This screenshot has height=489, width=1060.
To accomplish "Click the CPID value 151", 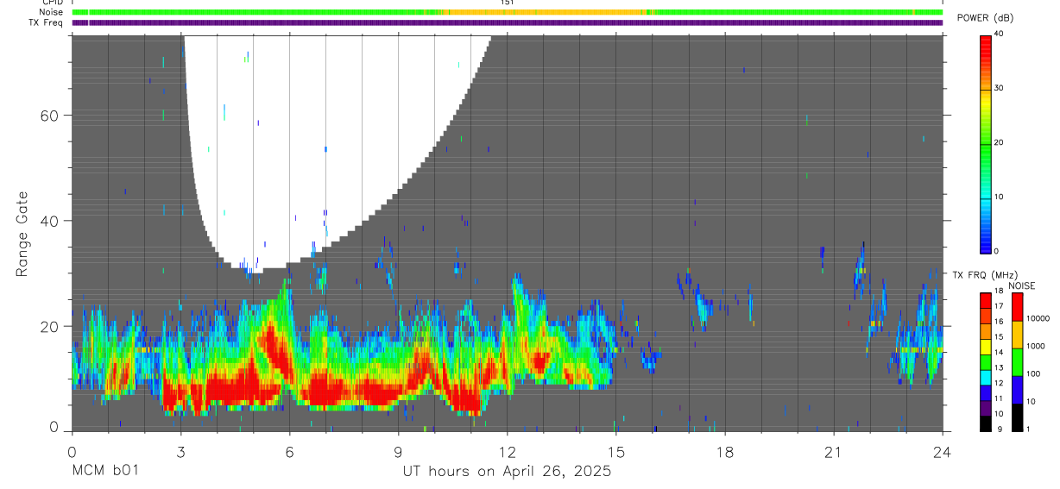I will (x=508, y=3).
